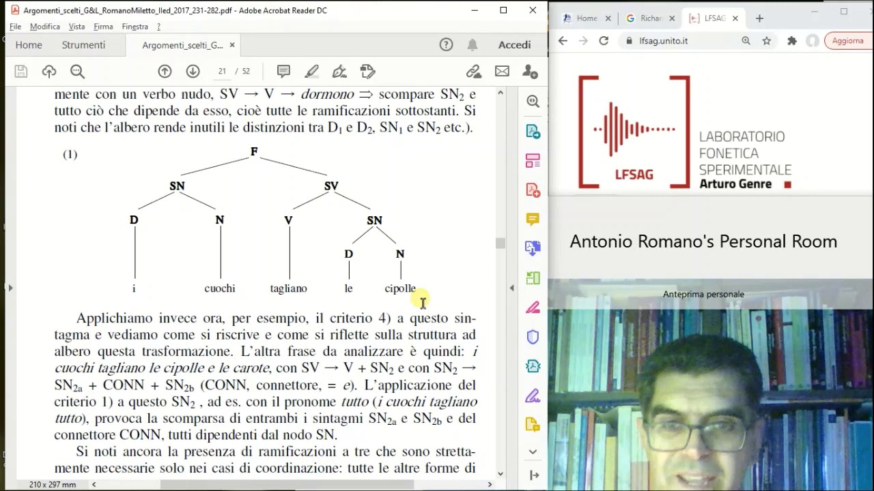
Task: Open the notifications bell
Action: 473,45
